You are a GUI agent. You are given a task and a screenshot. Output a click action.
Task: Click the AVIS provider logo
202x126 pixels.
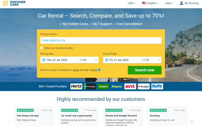(x=130, y=86)
